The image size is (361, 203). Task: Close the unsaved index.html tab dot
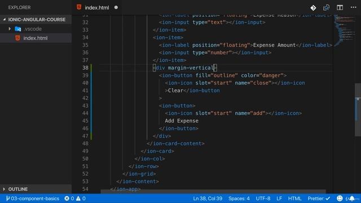click(116, 7)
